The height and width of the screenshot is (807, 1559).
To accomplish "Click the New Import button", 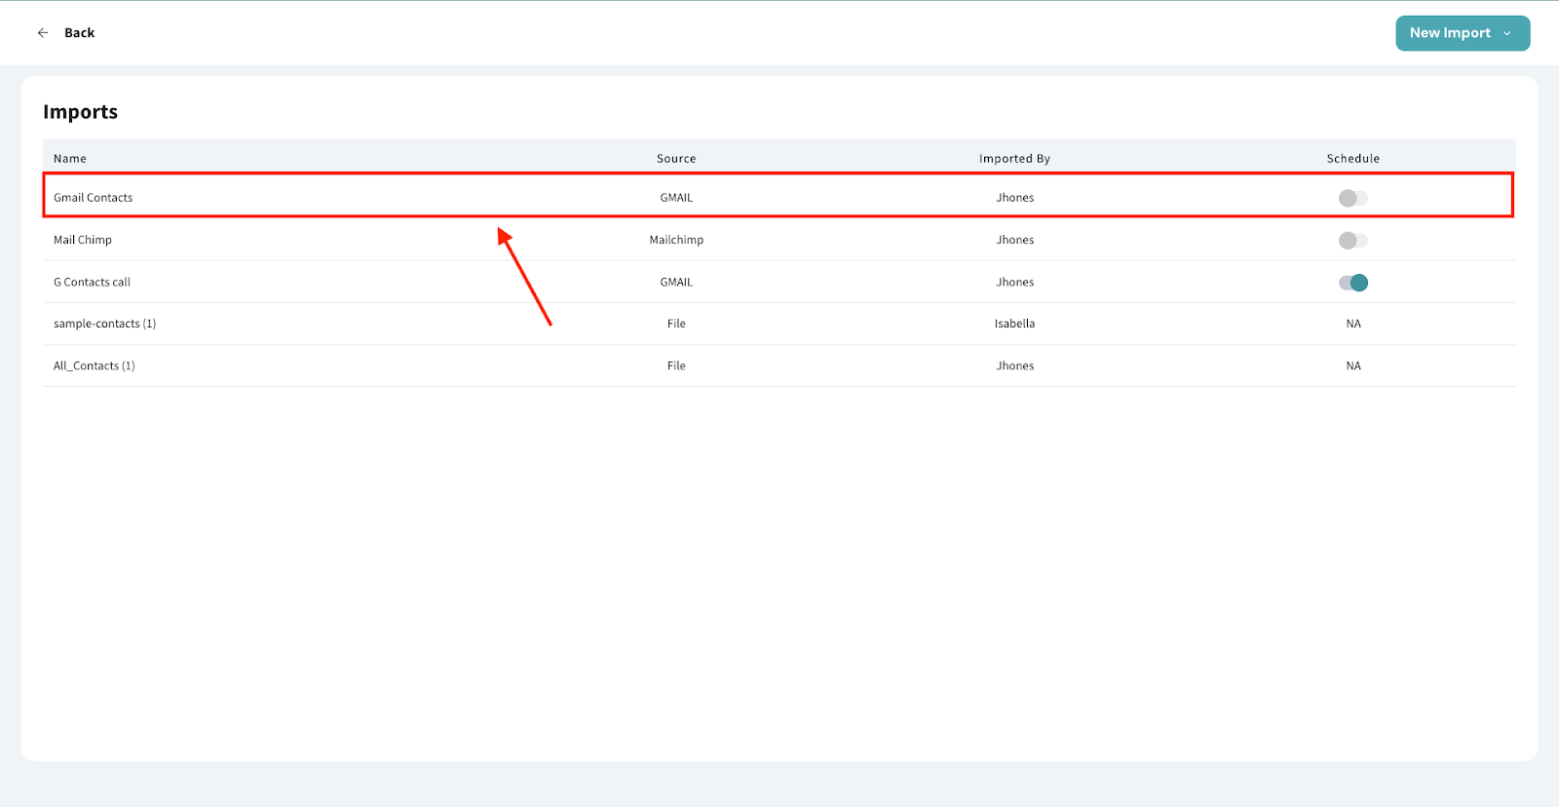I will click(1449, 33).
